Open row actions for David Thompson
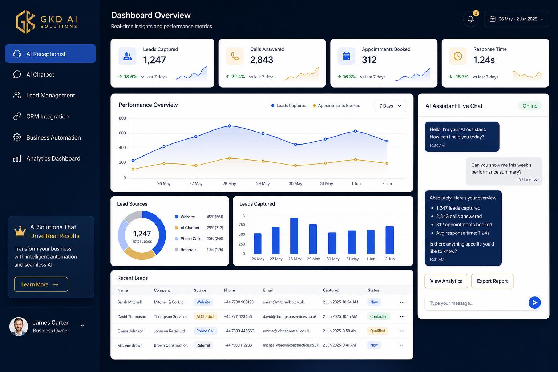Image resolution: width=558 pixels, height=372 pixels. tap(402, 316)
